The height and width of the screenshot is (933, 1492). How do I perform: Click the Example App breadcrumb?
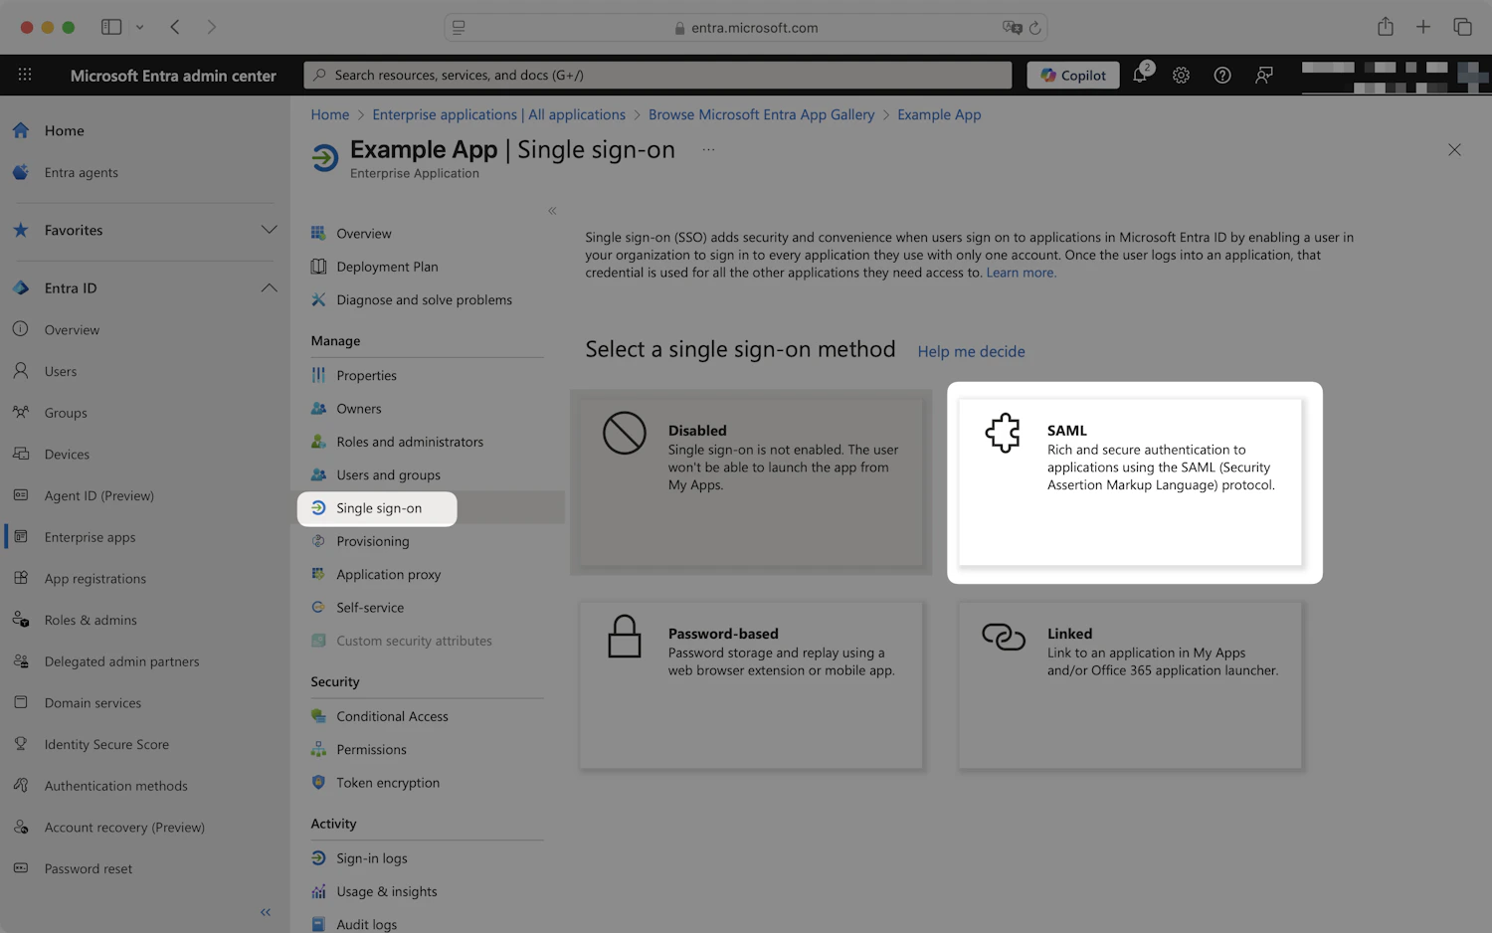(939, 114)
